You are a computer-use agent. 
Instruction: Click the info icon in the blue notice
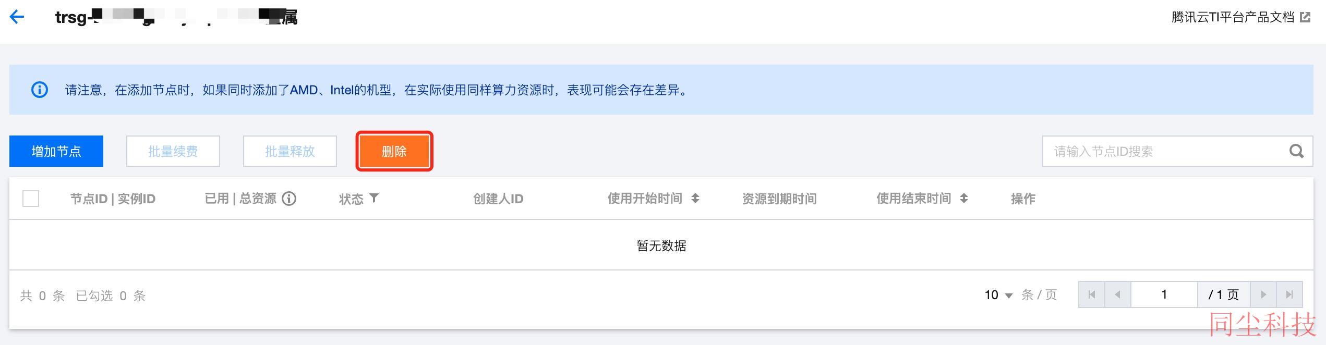(40, 90)
